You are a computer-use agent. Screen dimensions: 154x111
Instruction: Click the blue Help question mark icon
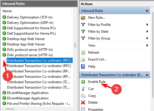83,66
